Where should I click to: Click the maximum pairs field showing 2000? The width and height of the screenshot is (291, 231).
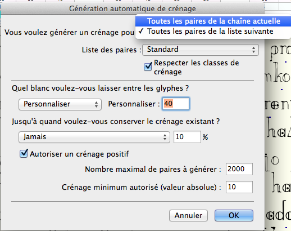click(x=239, y=169)
